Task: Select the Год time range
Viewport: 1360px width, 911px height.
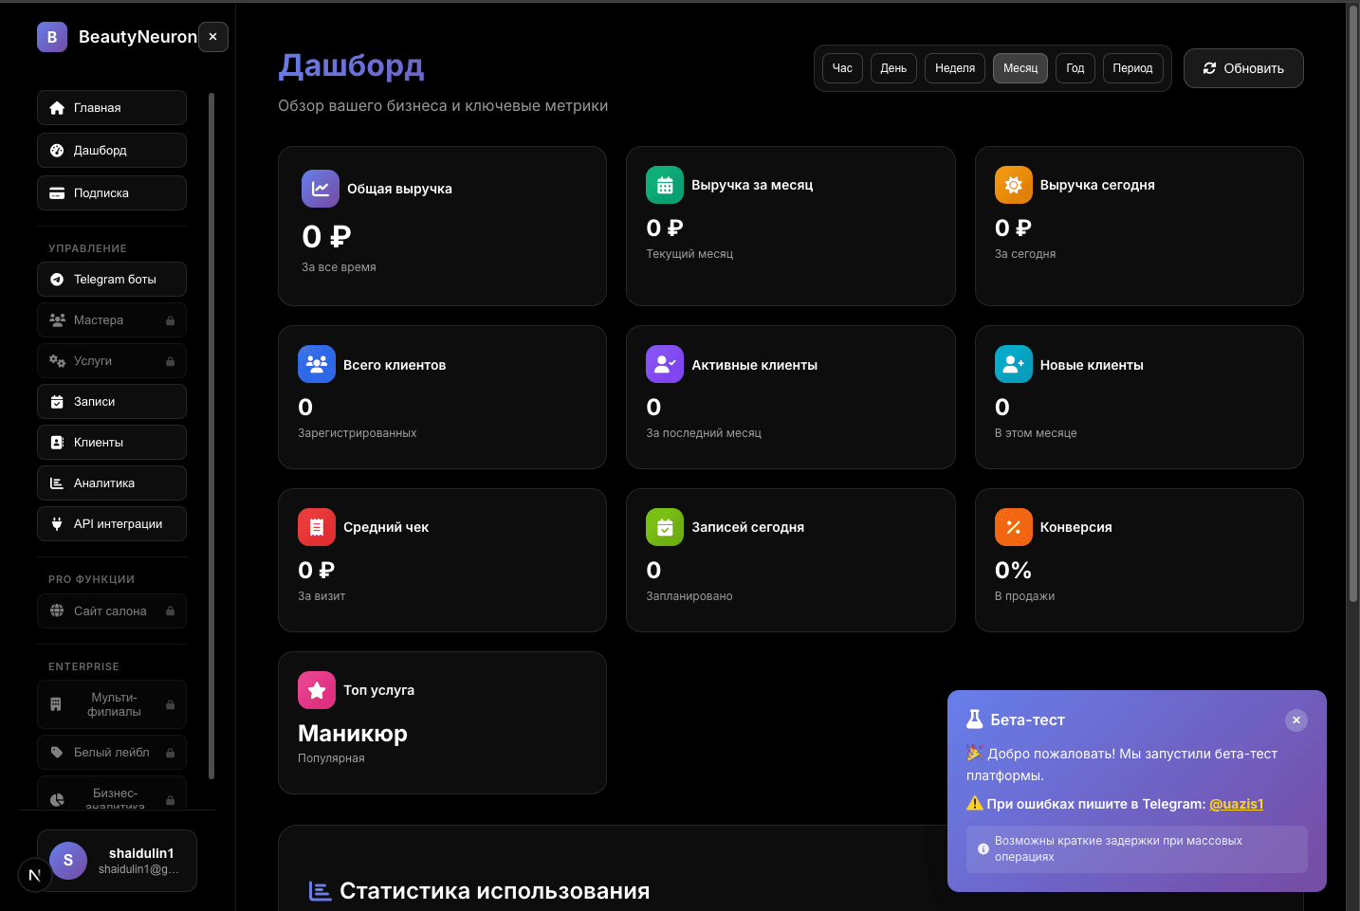Action: pyautogui.click(x=1075, y=68)
